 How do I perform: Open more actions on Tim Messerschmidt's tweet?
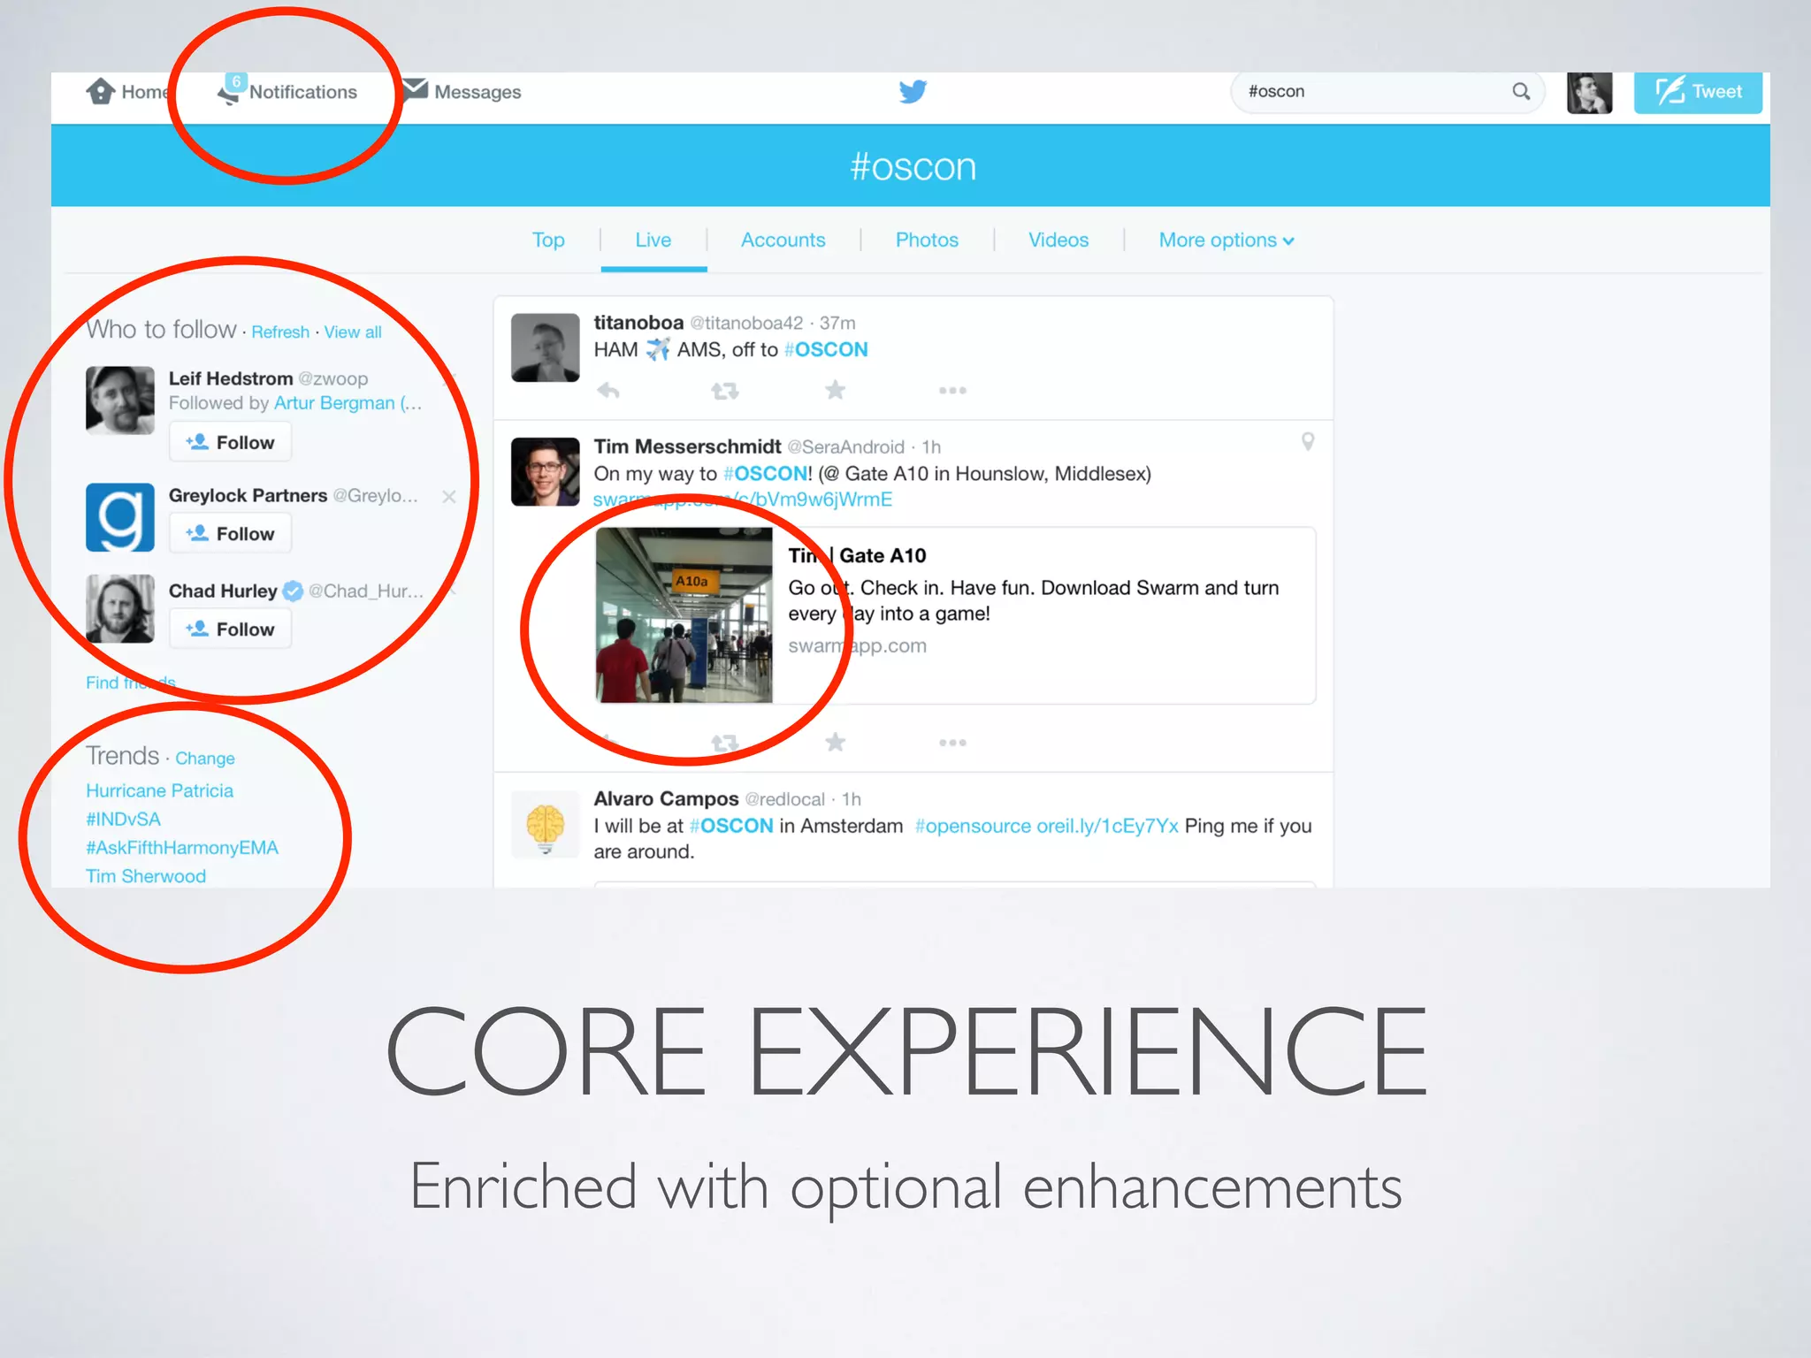click(x=952, y=743)
